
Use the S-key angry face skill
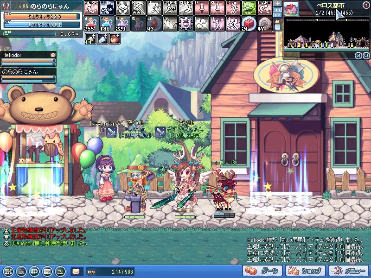123,8
